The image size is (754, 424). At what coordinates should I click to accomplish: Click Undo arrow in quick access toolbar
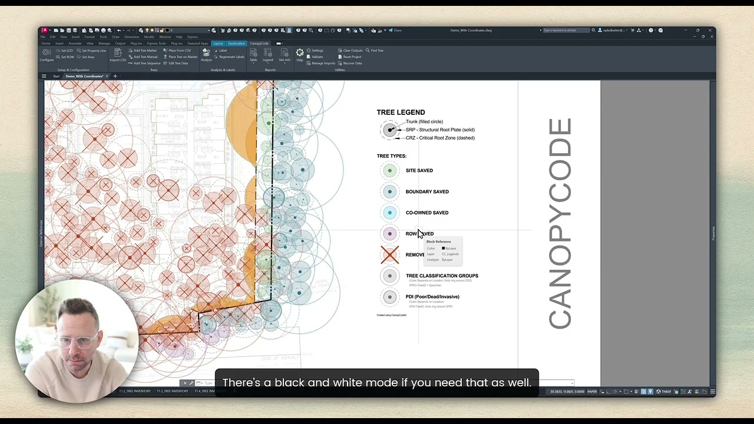click(x=119, y=30)
